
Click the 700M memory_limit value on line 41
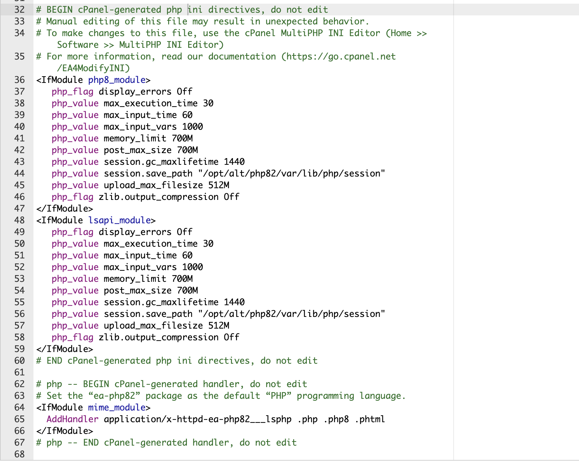pyautogui.click(x=182, y=138)
